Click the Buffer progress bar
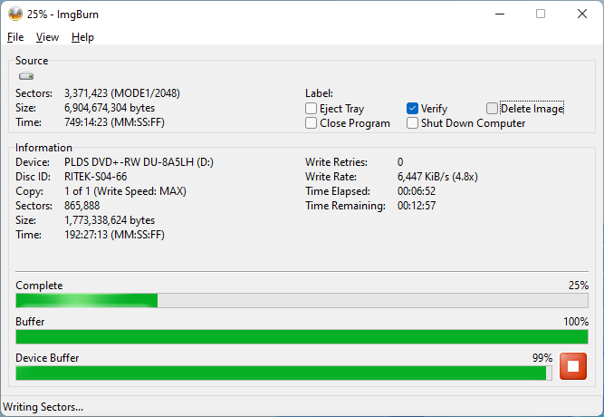This screenshot has width=604, height=417. [x=302, y=337]
